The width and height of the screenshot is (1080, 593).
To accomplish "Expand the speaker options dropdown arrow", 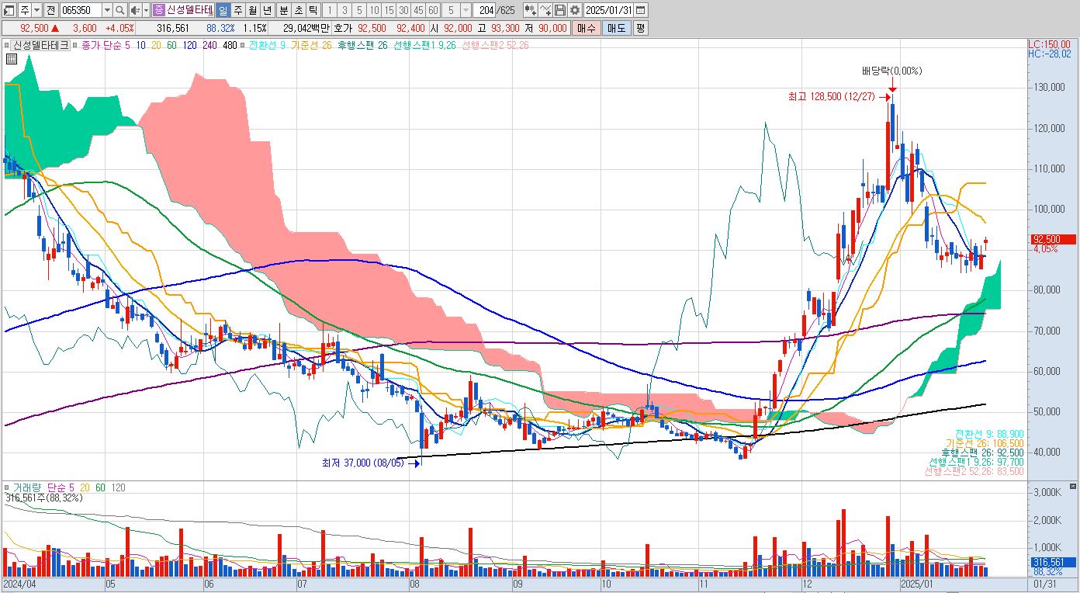I will (x=147, y=10).
